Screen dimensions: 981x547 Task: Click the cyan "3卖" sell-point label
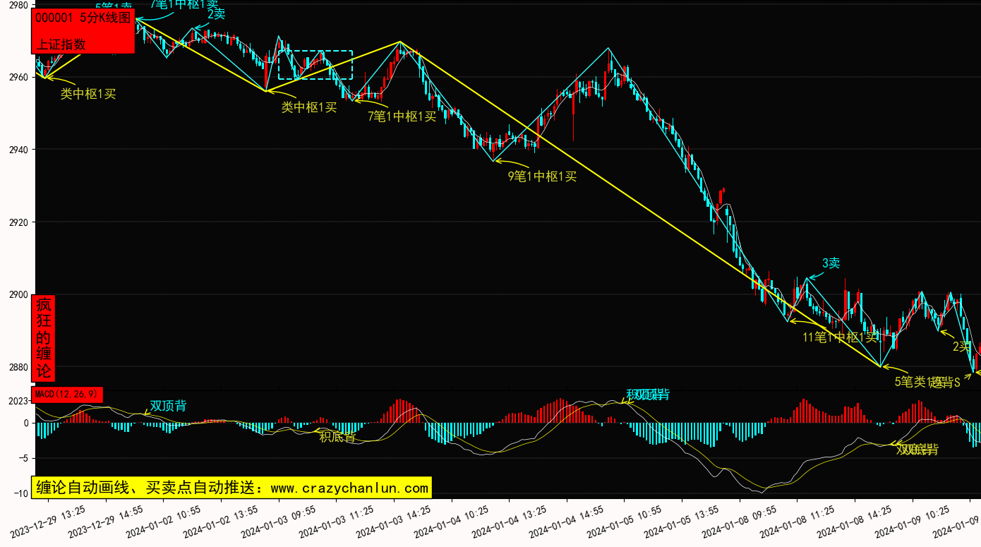(x=831, y=263)
